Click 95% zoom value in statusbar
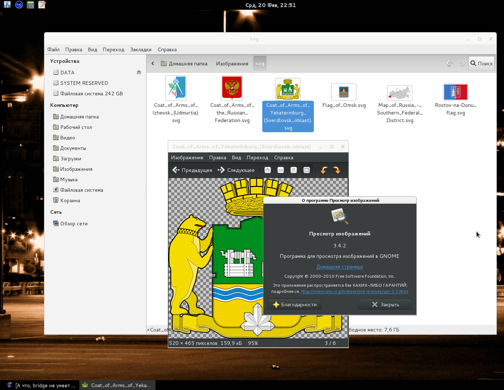Viewport: 504px width, 390px height. (x=253, y=343)
